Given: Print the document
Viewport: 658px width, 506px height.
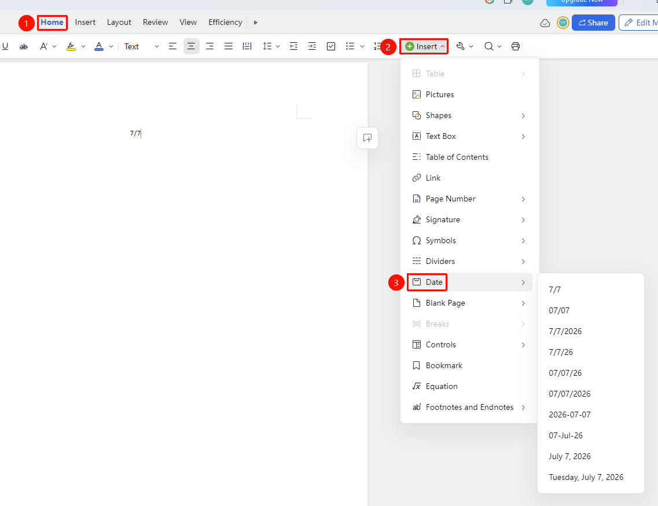Looking at the screenshot, I should point(516,46).
